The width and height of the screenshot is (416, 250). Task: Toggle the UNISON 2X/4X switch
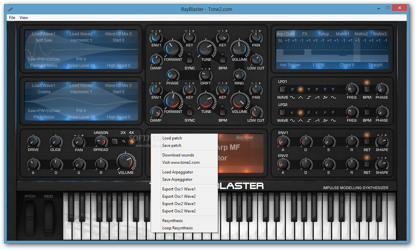pos(115,141)
